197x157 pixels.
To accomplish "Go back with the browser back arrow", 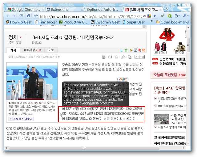I will [8, 16].
